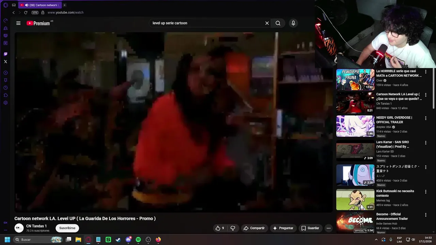Open GX Control speedometer in sidebar
The height and width of the screenshot is (245, 436).
5,21
